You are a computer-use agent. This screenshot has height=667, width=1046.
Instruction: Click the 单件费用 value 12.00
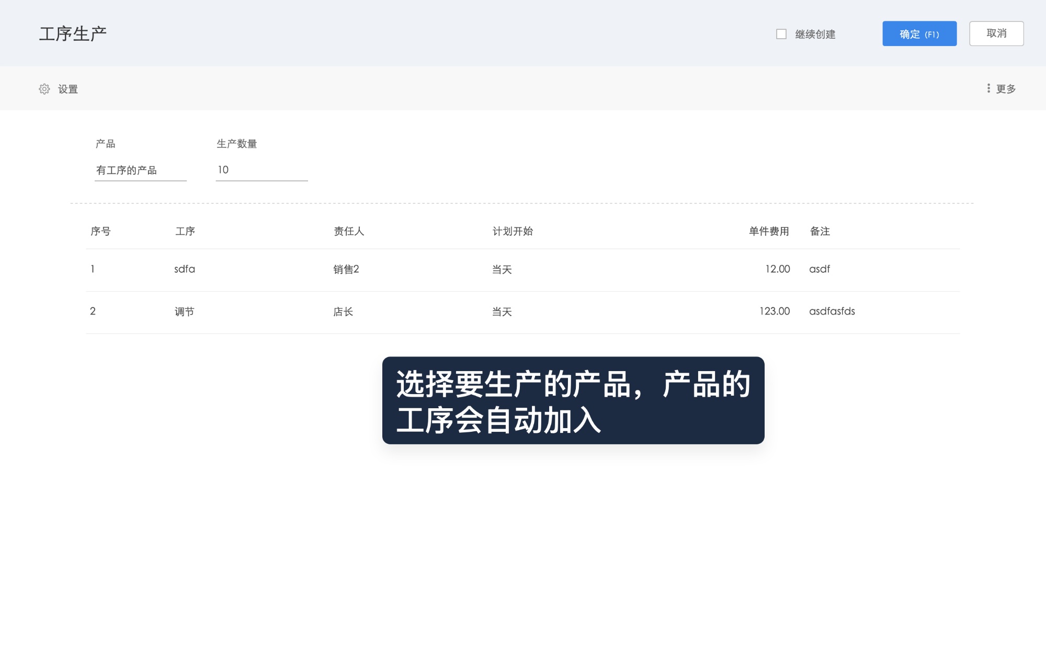coord(777,269)
